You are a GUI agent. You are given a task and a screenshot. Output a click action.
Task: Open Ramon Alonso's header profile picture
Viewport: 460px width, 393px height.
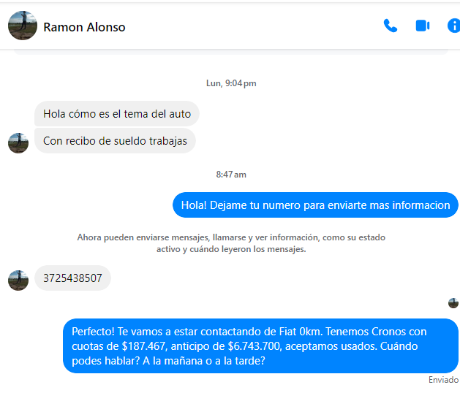[23, 26]
